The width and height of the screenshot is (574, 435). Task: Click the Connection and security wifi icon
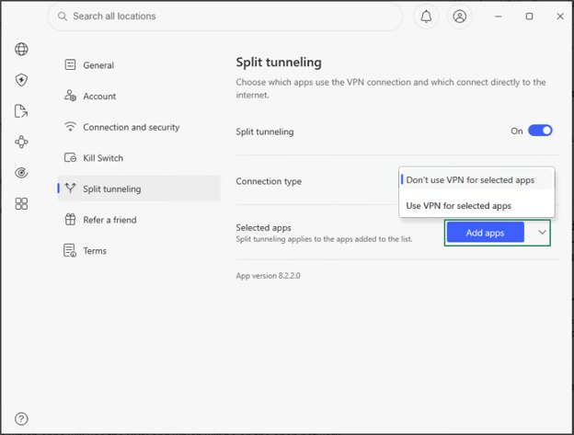[70, 127]
